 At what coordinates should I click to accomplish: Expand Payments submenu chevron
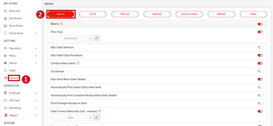pos(36,48)
